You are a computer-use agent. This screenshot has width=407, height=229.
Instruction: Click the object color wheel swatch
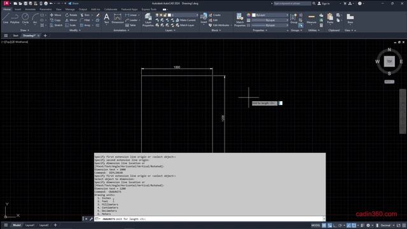pos(249,15)
